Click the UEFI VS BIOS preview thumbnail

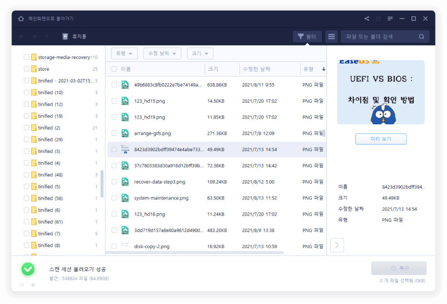(x=381, y=92)
